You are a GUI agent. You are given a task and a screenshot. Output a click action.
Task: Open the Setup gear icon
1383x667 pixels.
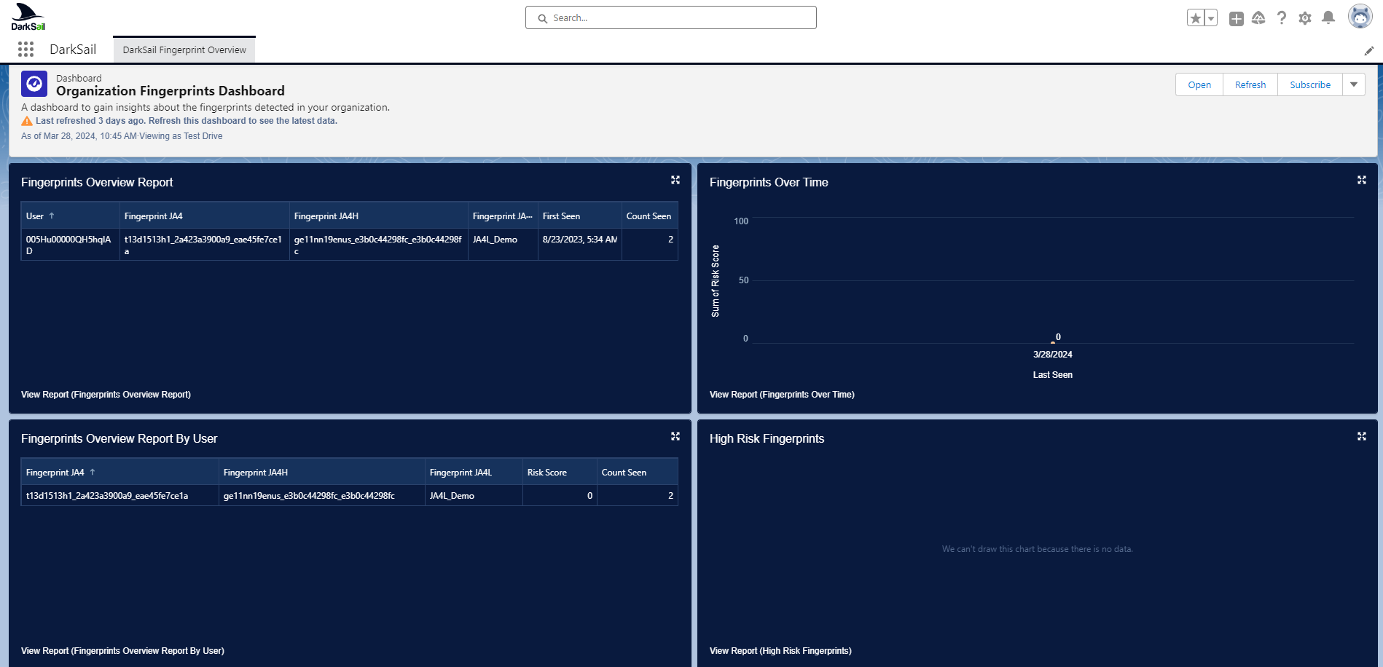(x=1305, y=18)
